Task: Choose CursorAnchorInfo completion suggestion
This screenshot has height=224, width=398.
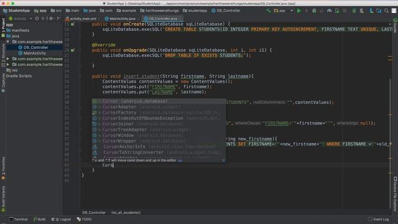Action: click(x=159, y=147)
